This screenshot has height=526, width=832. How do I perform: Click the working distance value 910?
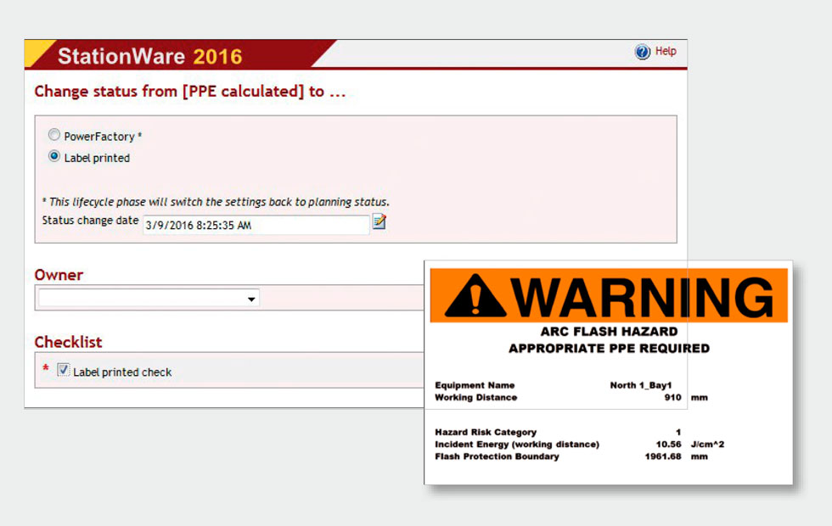coord(672,398)
